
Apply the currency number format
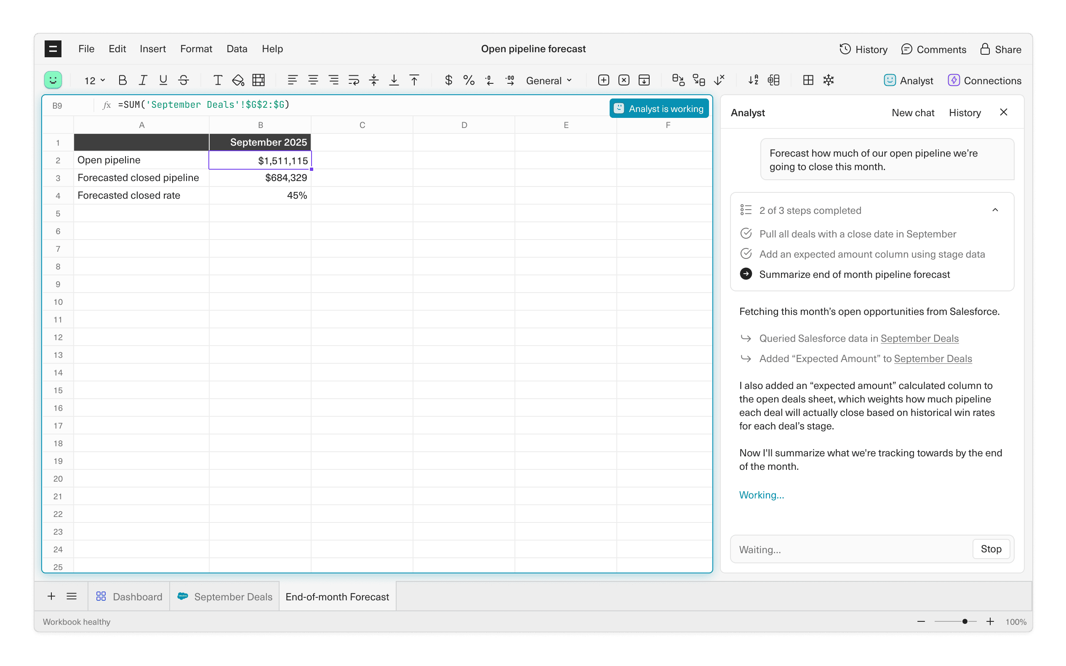coord(448,80)
